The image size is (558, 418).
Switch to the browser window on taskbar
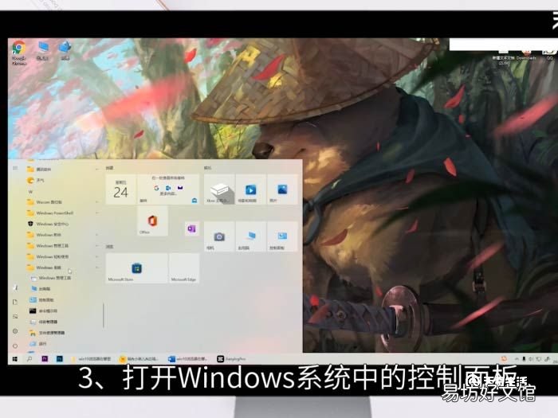pyautogui.click(x=139, y=359)
